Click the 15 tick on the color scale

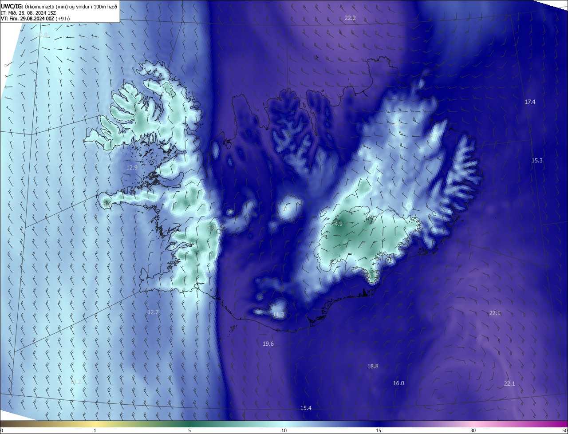(379, 431)
